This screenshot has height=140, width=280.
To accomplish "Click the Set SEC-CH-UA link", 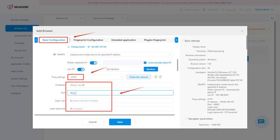I will 99,47.
